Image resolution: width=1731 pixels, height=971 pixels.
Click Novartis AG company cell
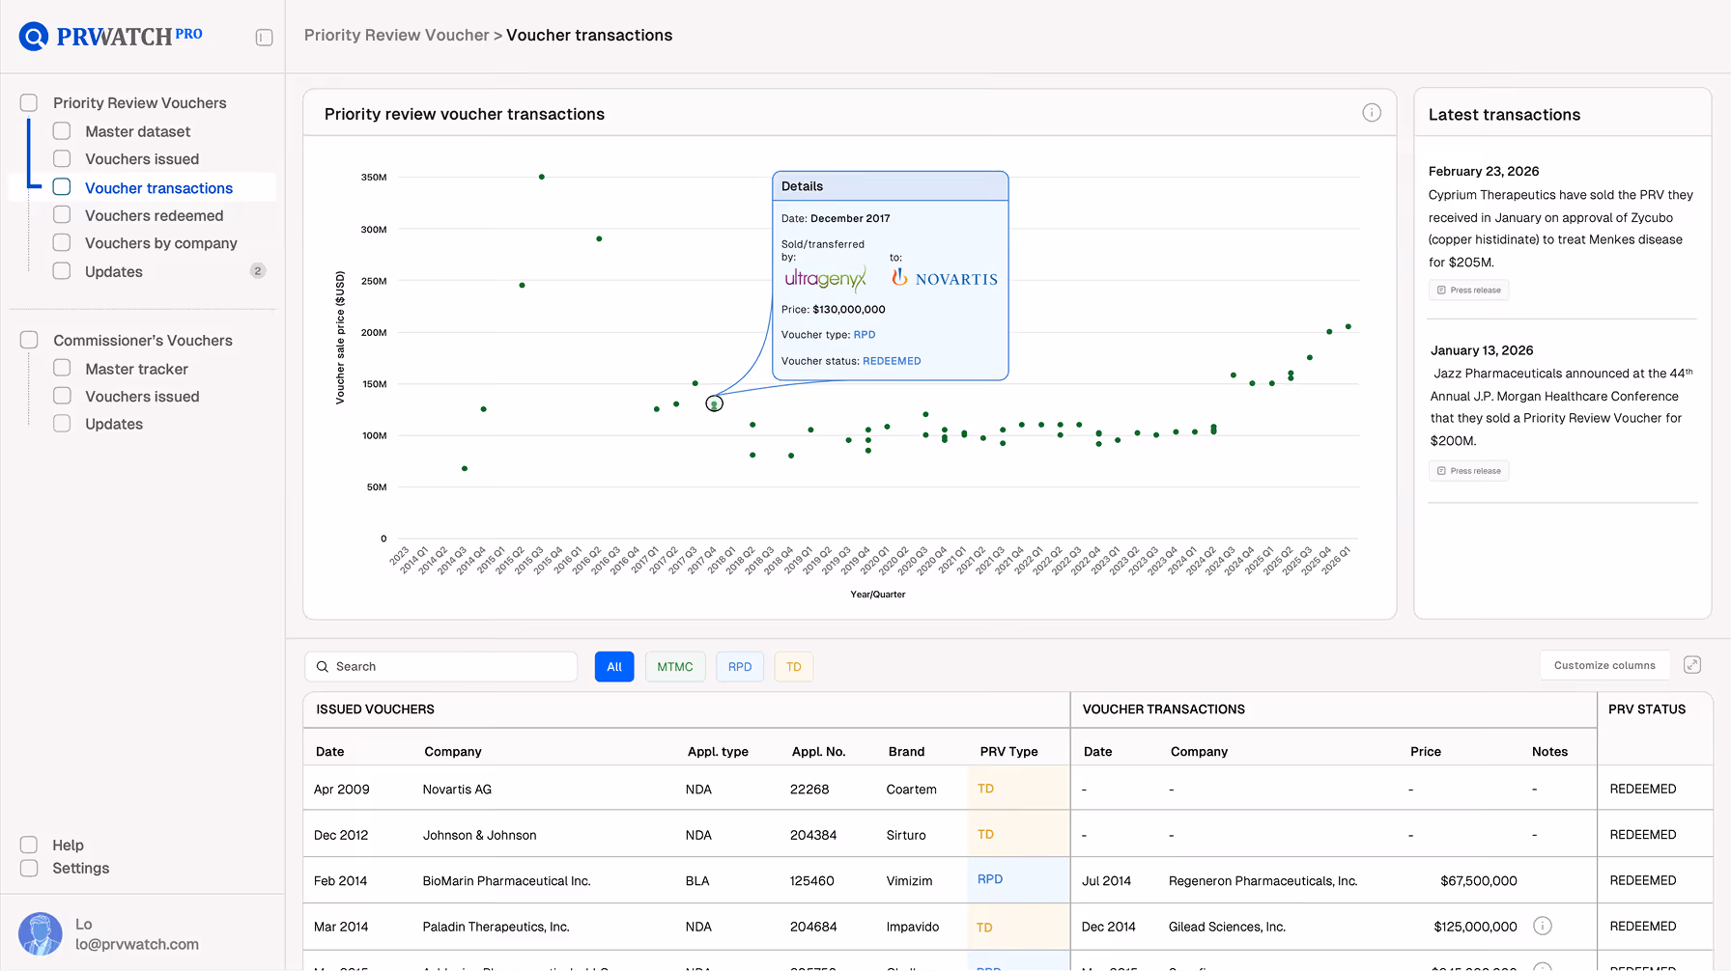(457, 790)
